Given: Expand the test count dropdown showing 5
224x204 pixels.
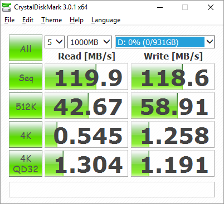Looking at the screenshot, I should tap(55, 42).
